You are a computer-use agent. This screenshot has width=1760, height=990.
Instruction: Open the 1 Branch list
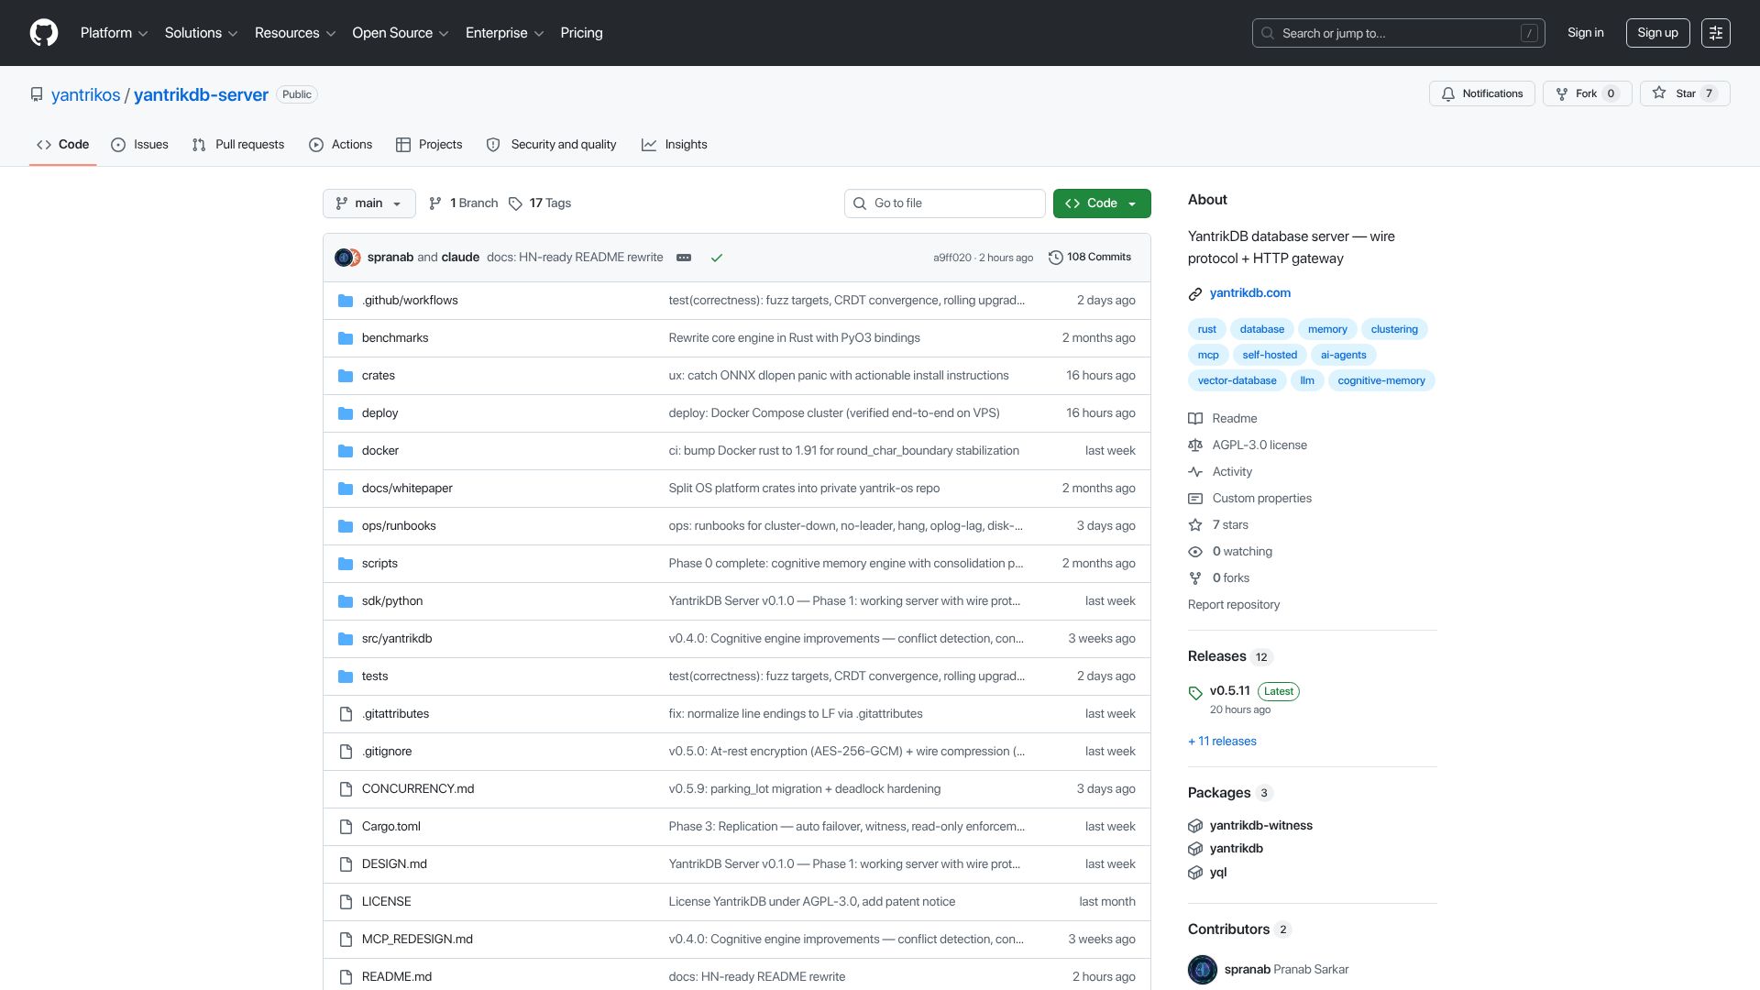click(464, 203)
